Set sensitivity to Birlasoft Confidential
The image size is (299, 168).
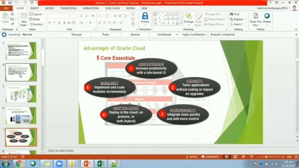tap(222, 35)
